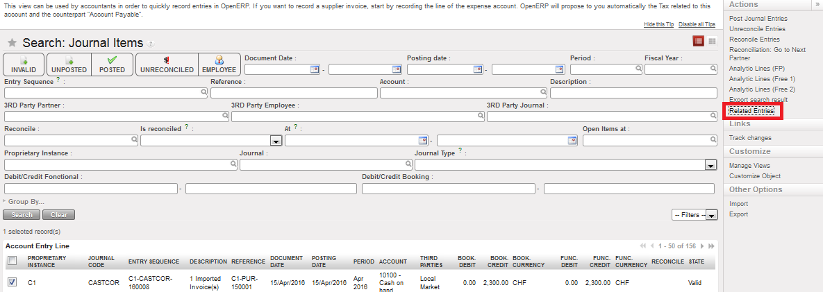Tick the select-all checkbox in table header
This screenshot has width=823, height=292.
tap(12, 261)
